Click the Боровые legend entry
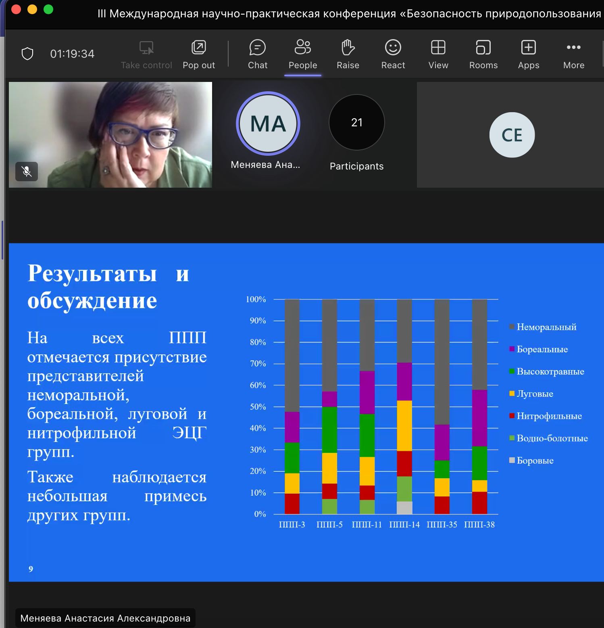 (x=531, y=461)
